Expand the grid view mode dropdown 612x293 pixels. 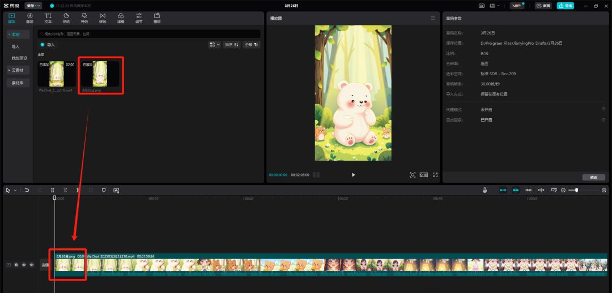[214, 44]
